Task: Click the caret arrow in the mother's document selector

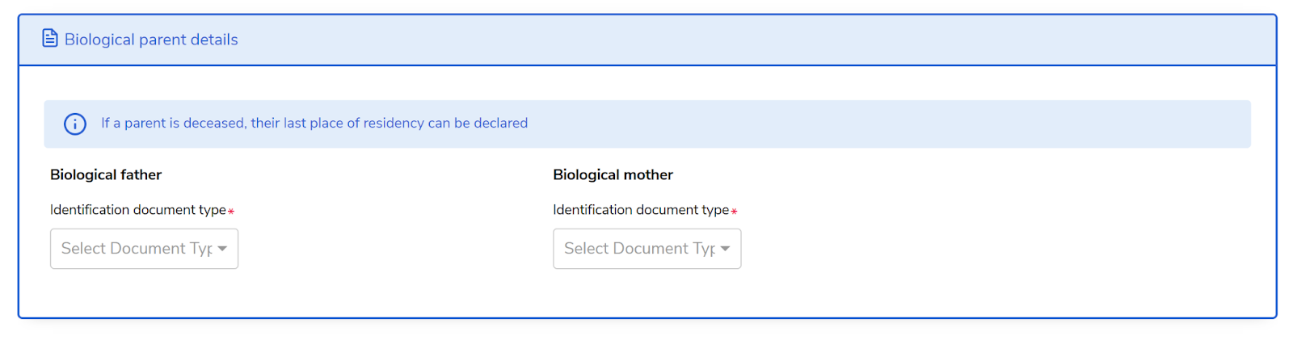Action: [725, 249]
